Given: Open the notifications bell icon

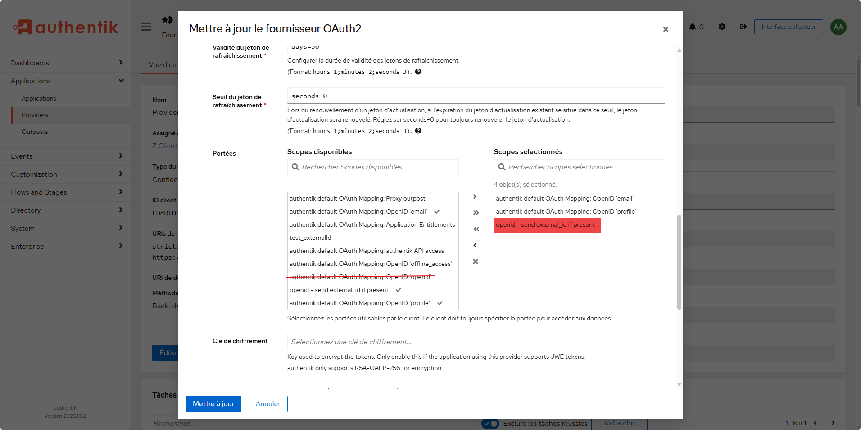Looking at the screenshot, I should [693, 27].
